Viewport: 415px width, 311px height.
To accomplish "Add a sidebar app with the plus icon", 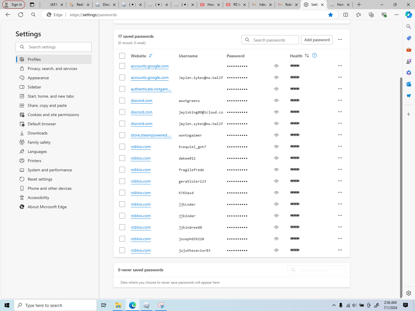I will 409,114.
